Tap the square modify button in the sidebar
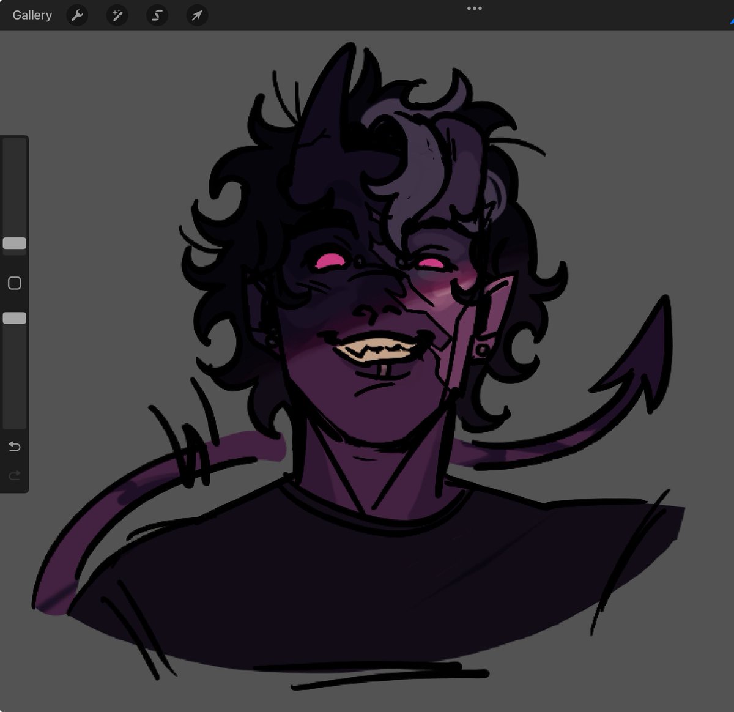This screenshot has height=712, width=734. (x=15, y=283)
